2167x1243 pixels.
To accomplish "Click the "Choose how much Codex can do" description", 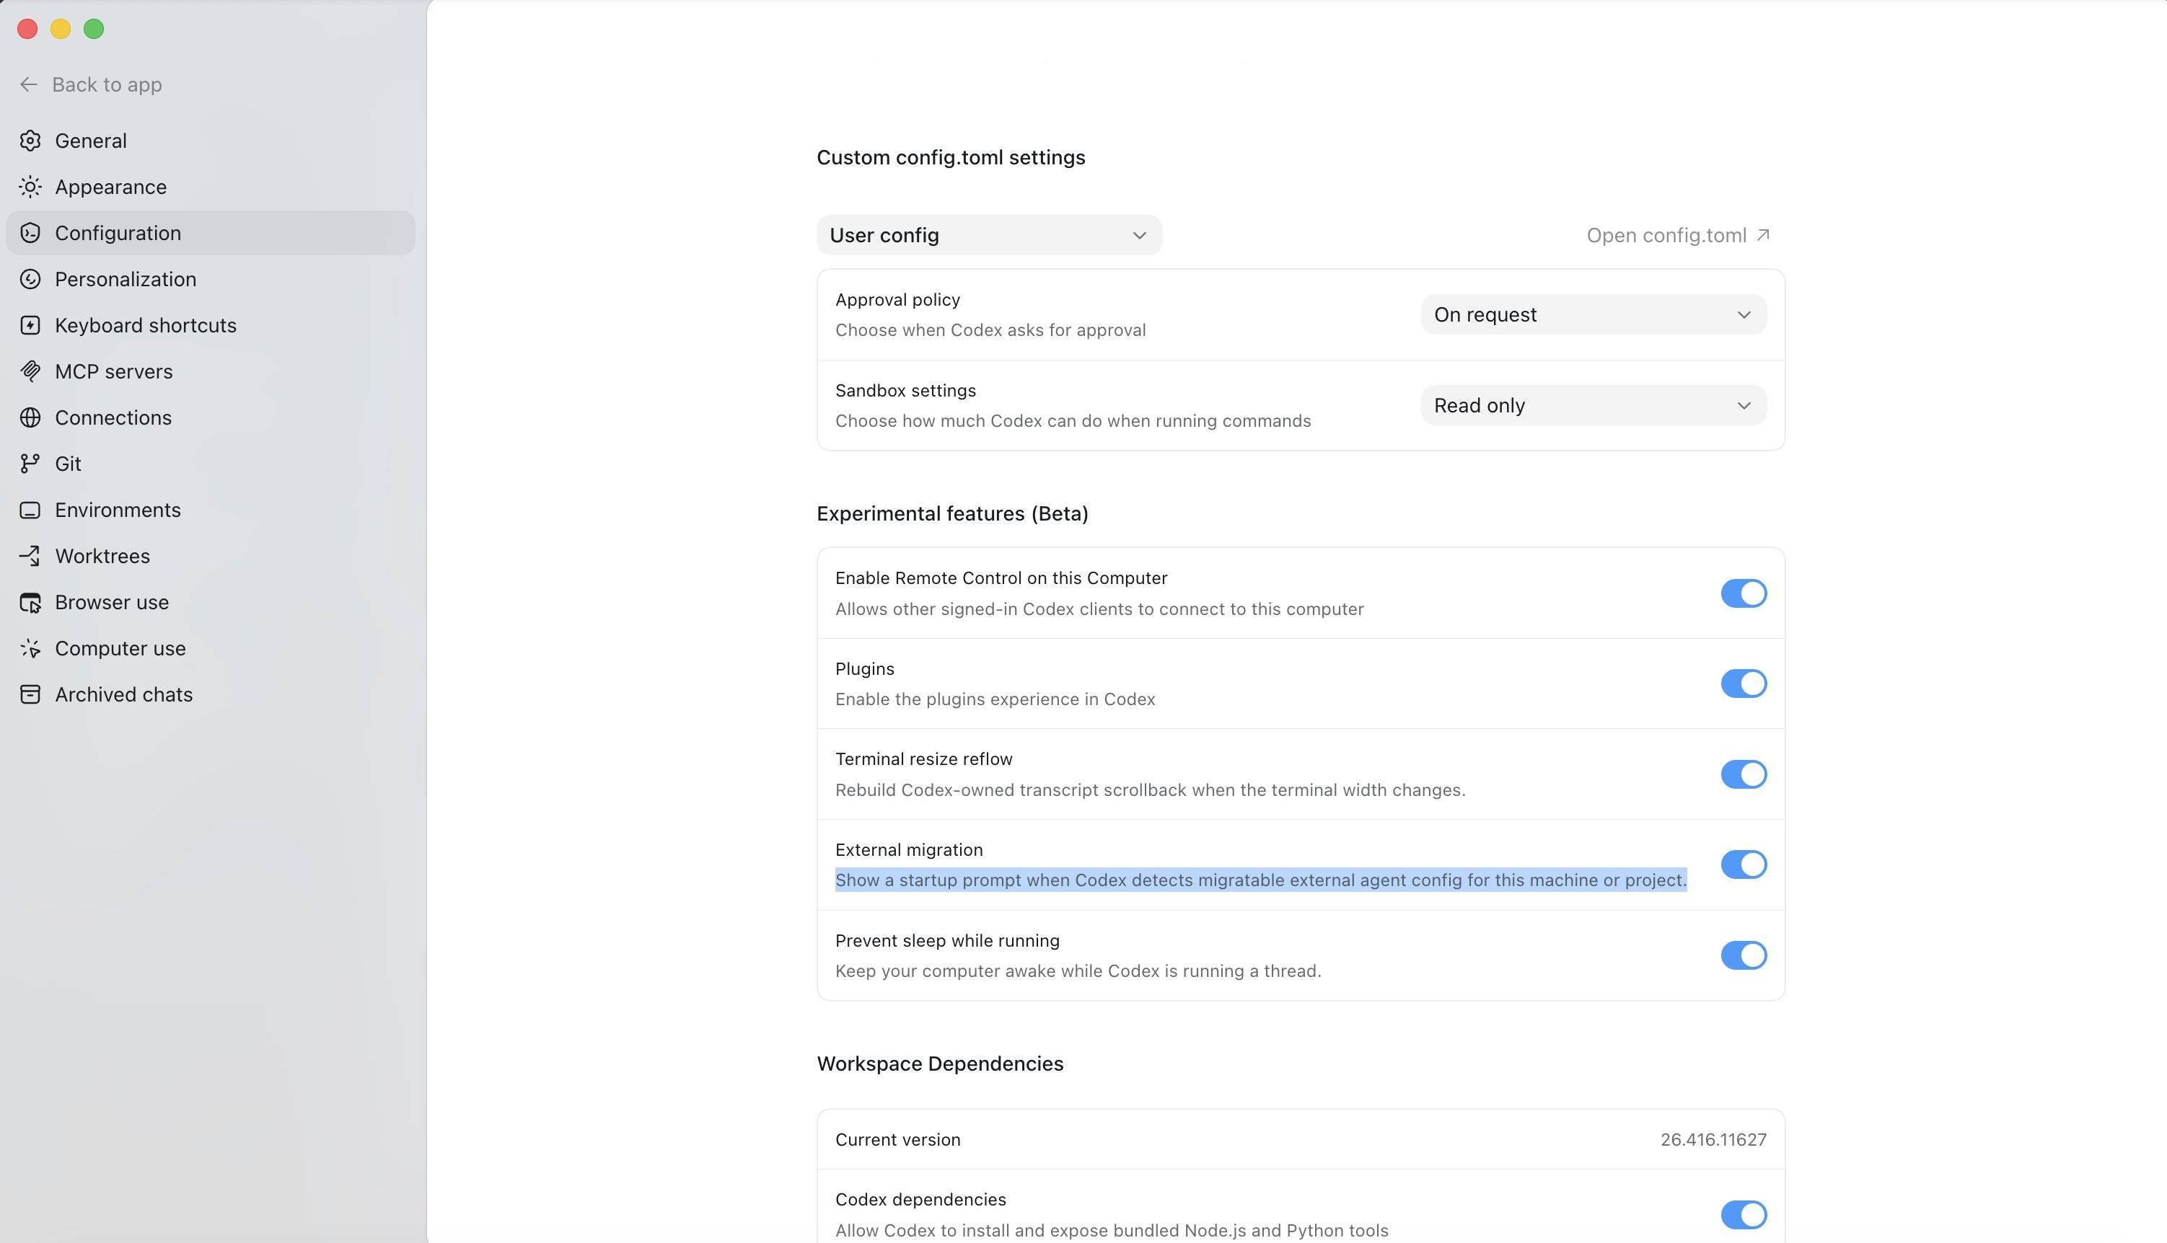I will pyautogui.click(x=1073, y=421).
